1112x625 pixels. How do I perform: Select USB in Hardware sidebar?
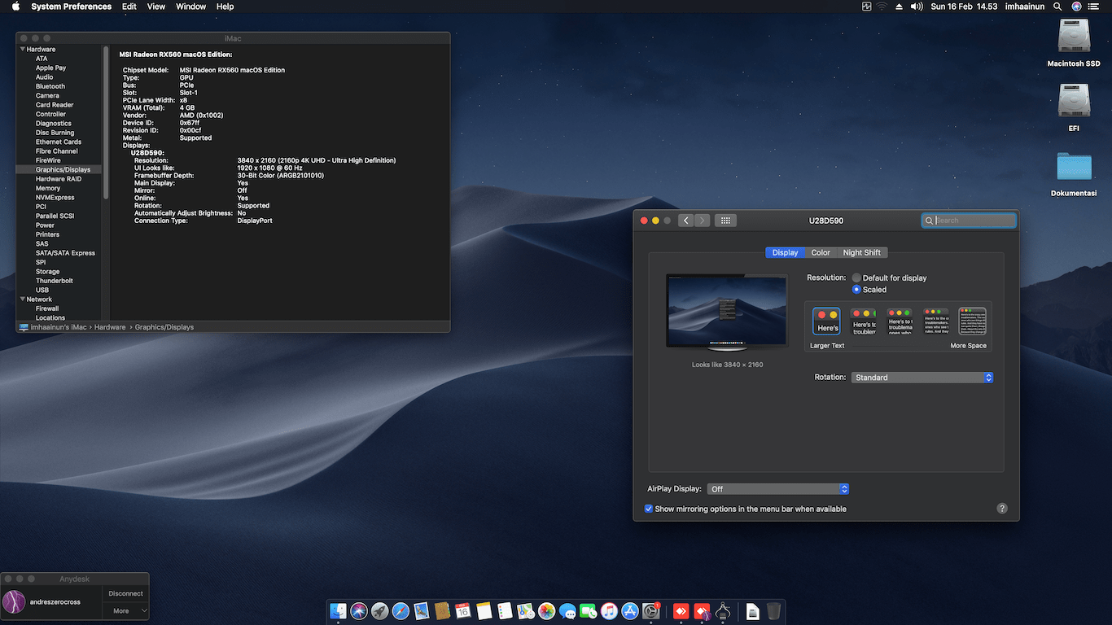tap(42, 290)
